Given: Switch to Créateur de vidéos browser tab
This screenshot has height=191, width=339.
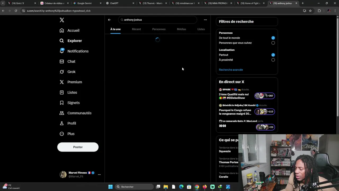Looking at the screenshot, I should [x=54, y=3].
